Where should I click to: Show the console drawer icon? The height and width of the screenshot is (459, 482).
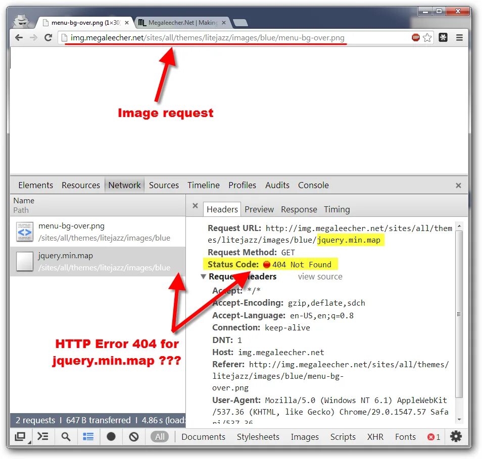click(x=43, y=436)
